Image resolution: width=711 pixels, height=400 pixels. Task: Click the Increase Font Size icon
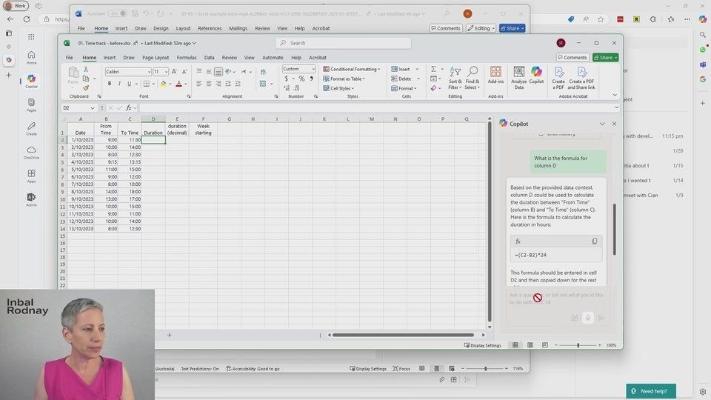tap(174, 72)
